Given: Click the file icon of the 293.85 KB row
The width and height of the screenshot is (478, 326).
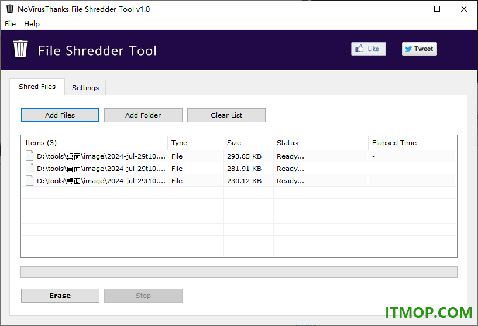Looking at the screenshot, I should coord(30,156).
